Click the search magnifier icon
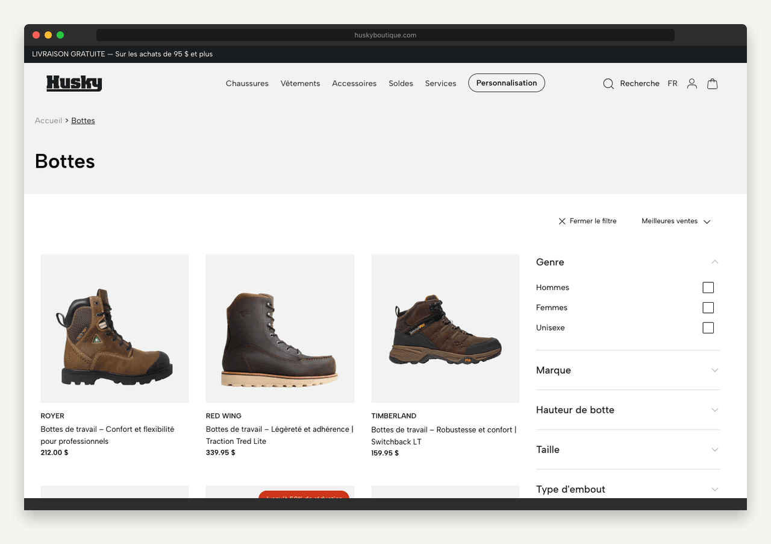Screen dimensions: 771x544 coord(608,84)
